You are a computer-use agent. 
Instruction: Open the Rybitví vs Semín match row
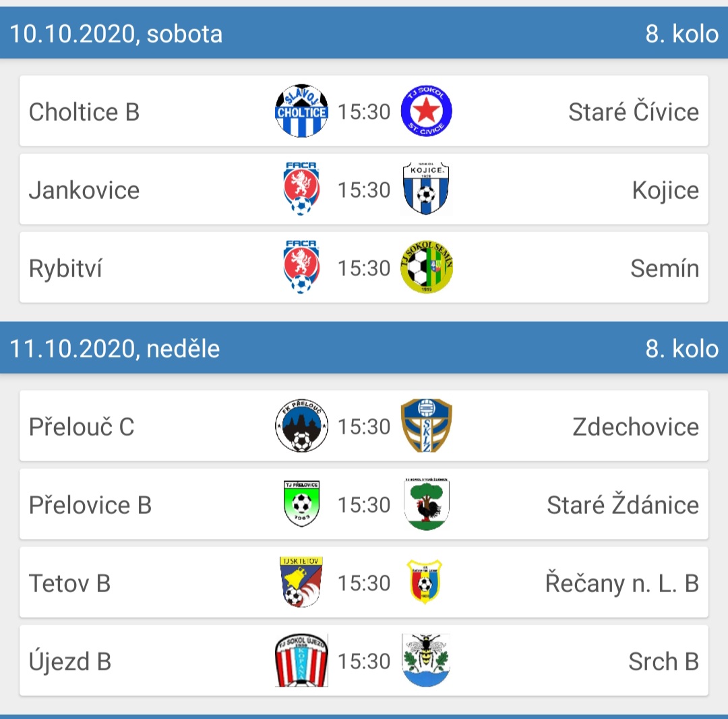(x=364, y=268)
